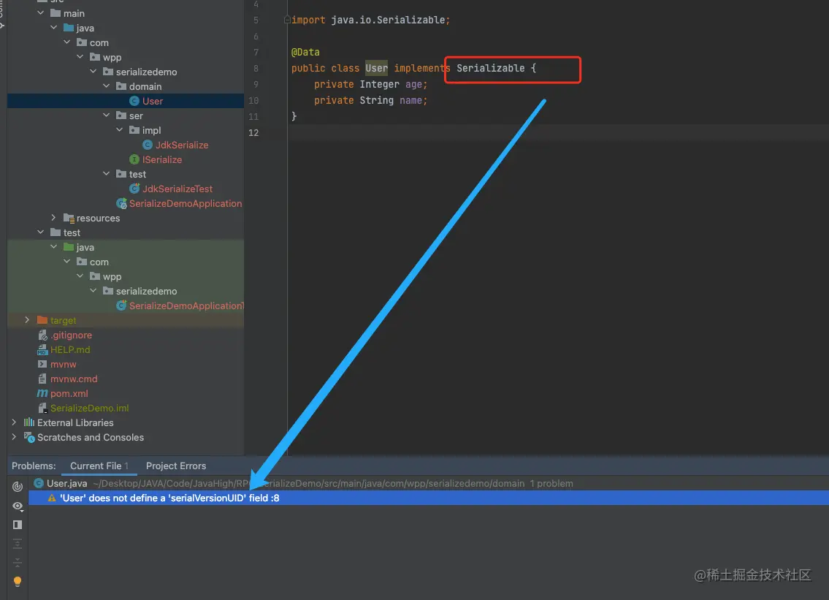
Task: Click the warning triangle icon on serialVersionUID problem
Action: pos(52,498)
